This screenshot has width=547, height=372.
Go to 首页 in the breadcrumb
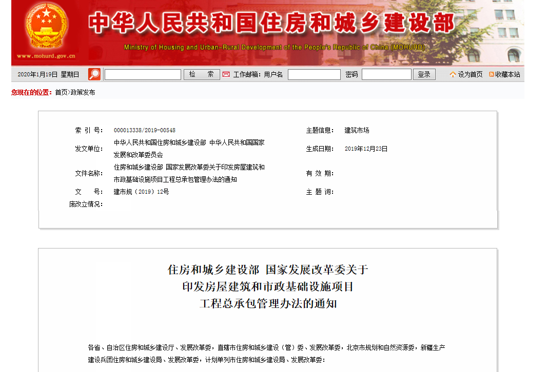click(x=61, y=93)
